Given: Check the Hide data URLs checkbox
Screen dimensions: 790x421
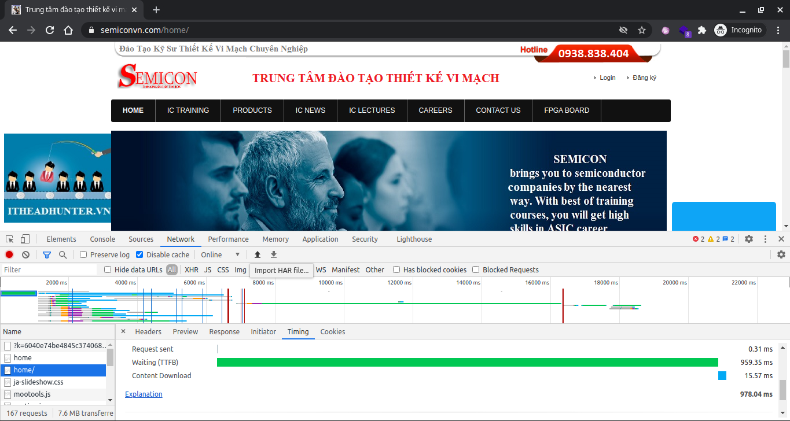Looking at the screenshot, I should tap(108, 269).
